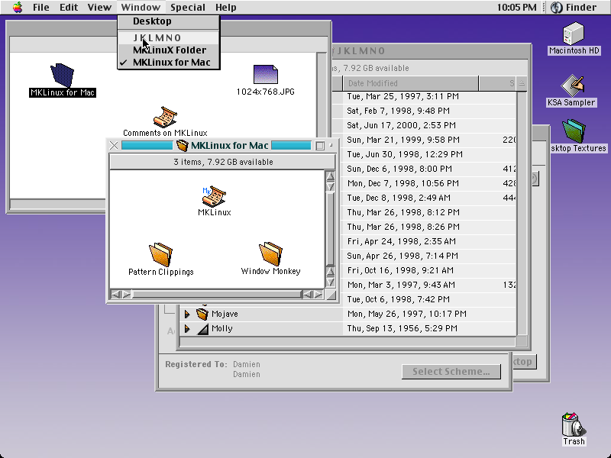Open the Finder application switcher menu
The height and width of the screenshot is (458, 611).
[574, 8]
